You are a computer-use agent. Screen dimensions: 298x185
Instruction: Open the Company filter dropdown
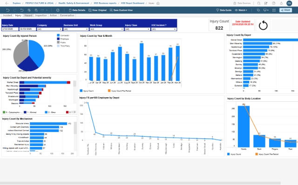tap(49, 29)
